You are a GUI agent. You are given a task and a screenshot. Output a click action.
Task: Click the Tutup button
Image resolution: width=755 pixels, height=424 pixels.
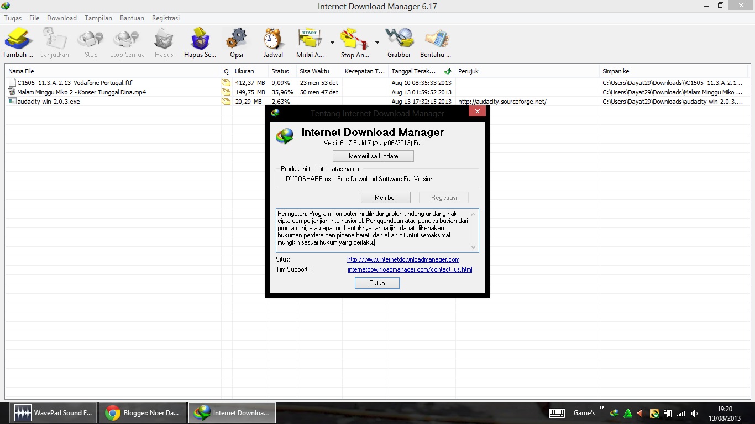377,283
